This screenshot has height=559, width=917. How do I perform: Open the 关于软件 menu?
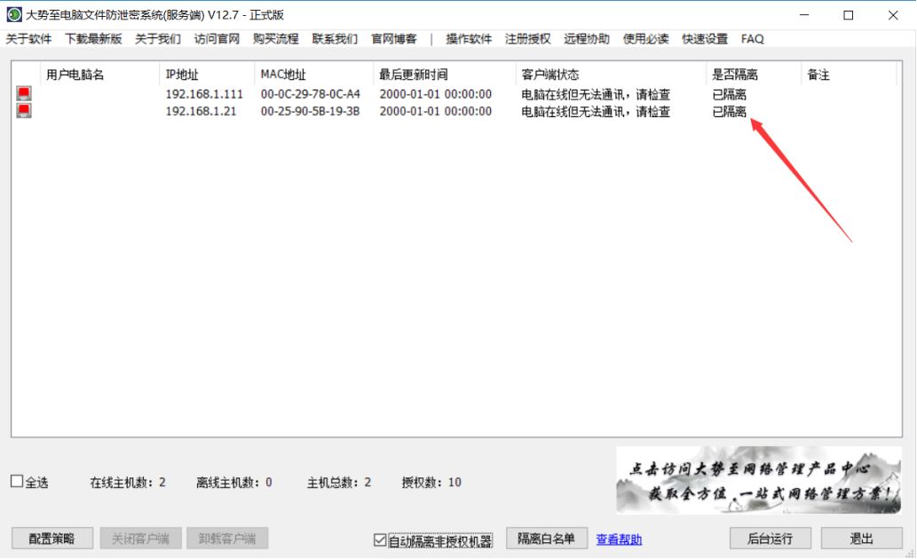click(28, 39)
